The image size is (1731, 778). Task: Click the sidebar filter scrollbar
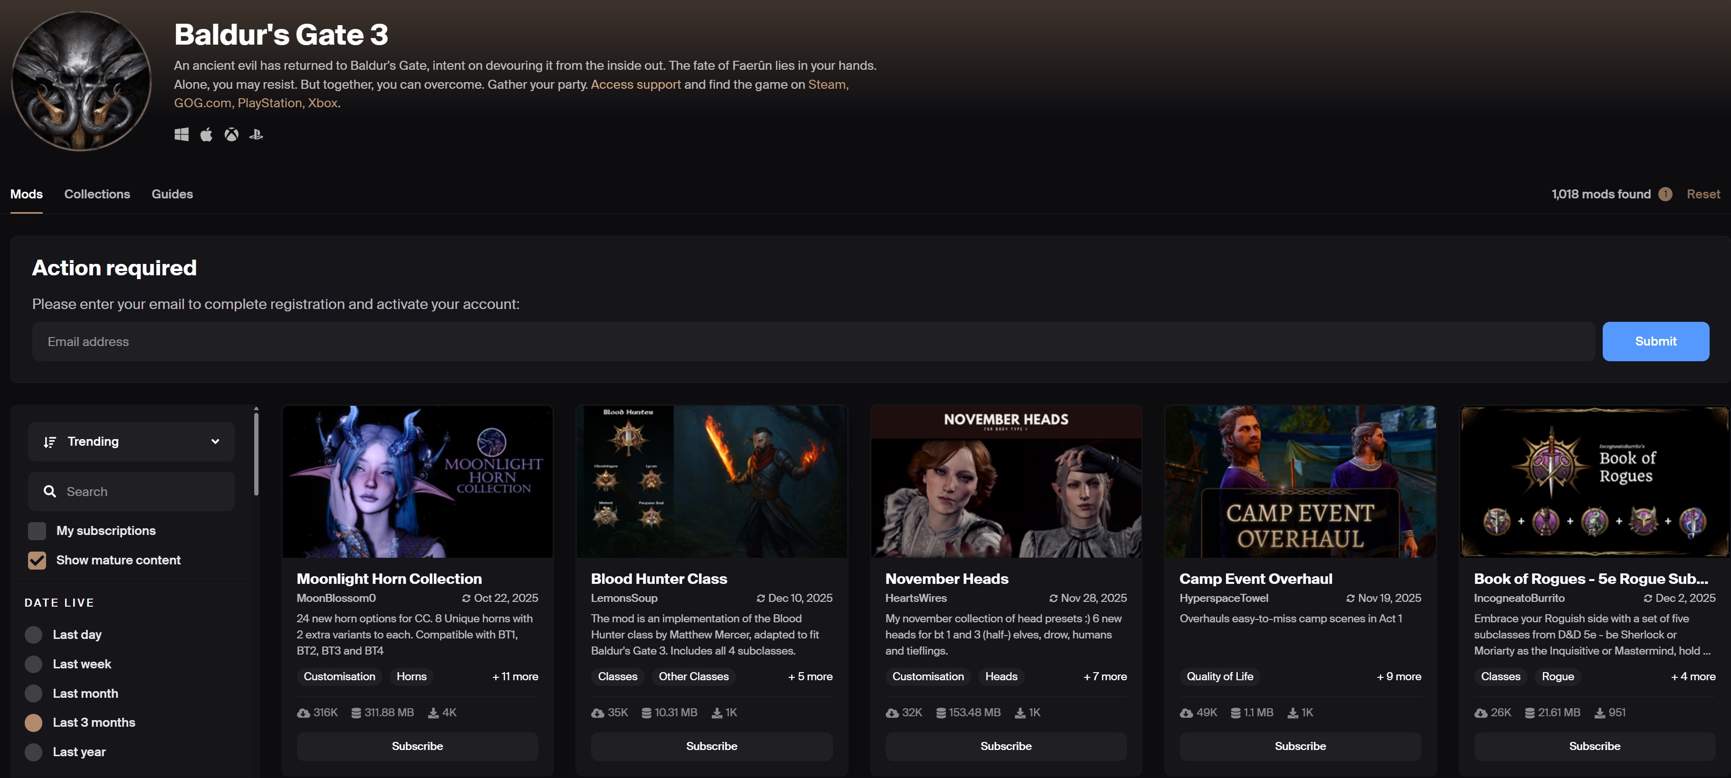256,454
